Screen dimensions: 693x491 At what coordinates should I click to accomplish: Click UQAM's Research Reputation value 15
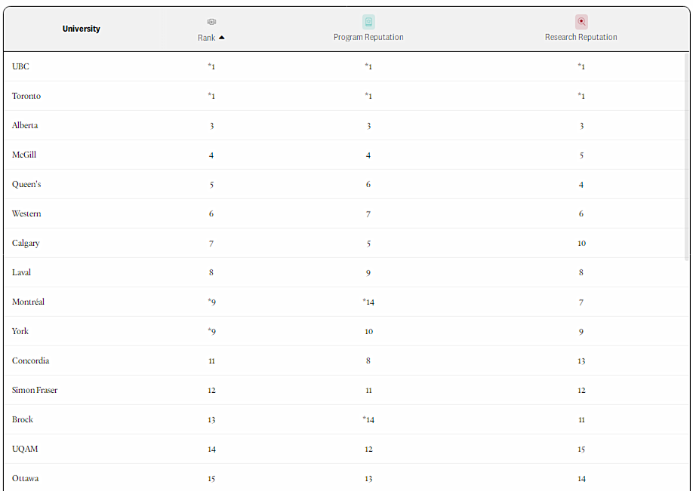(x=581, y=450)
